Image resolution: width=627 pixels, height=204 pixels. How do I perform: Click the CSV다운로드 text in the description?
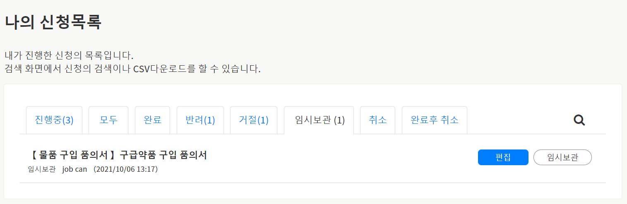click(160, 69)
